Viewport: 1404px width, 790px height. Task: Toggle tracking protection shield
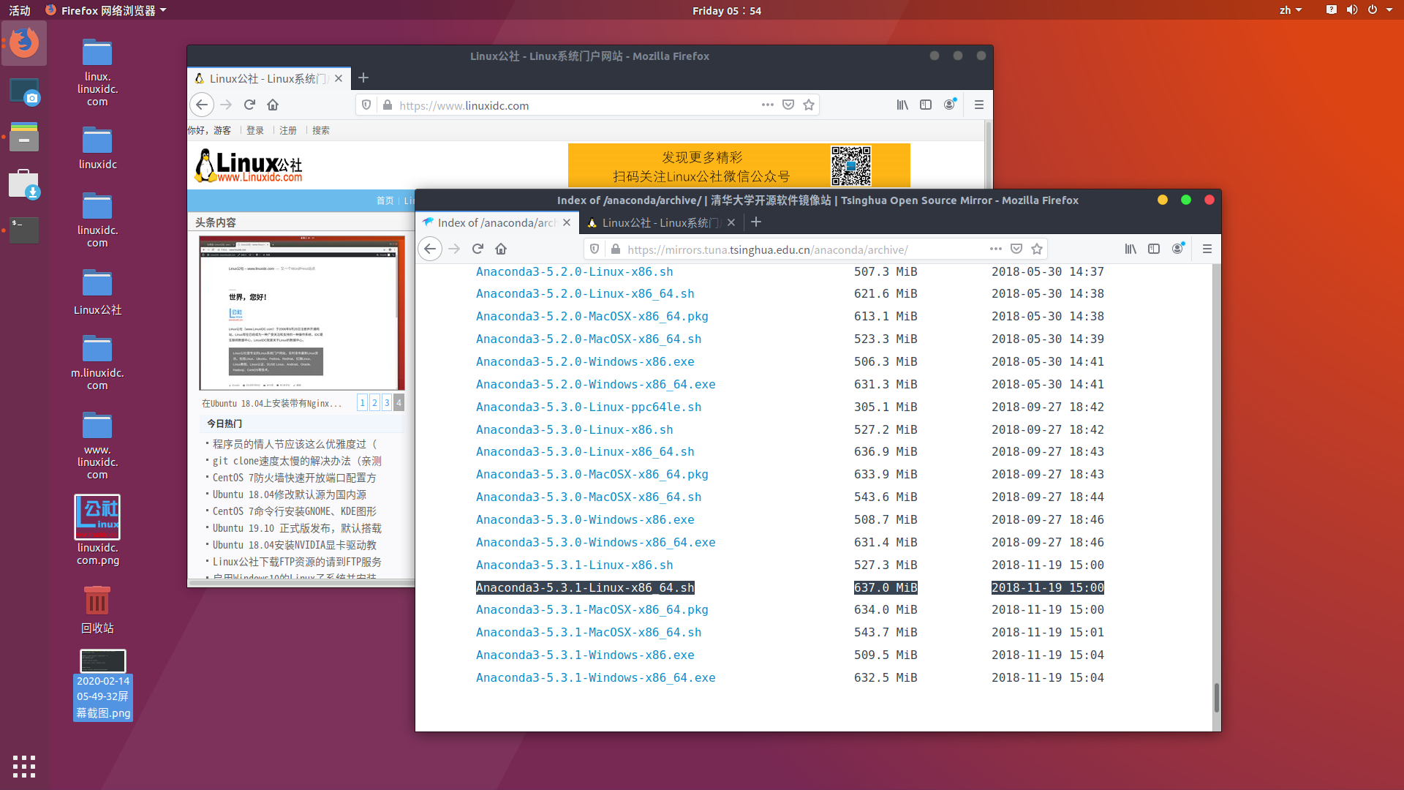(595, 249)
